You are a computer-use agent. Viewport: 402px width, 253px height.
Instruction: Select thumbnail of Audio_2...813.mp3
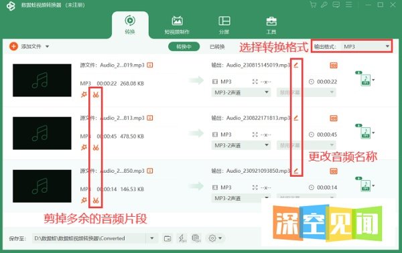42,133
